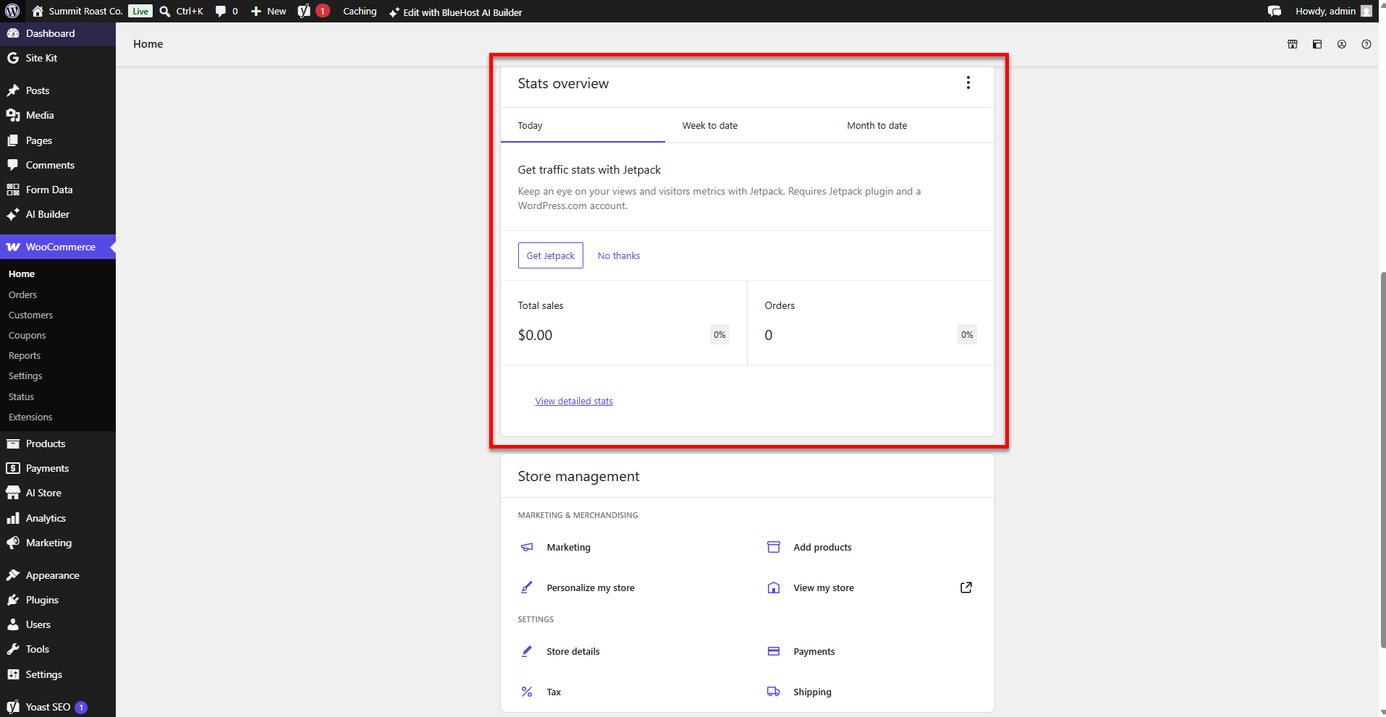The image size is (1386, 717).
Task: Dismiss with No thanks button
Action: pos(619,255)
